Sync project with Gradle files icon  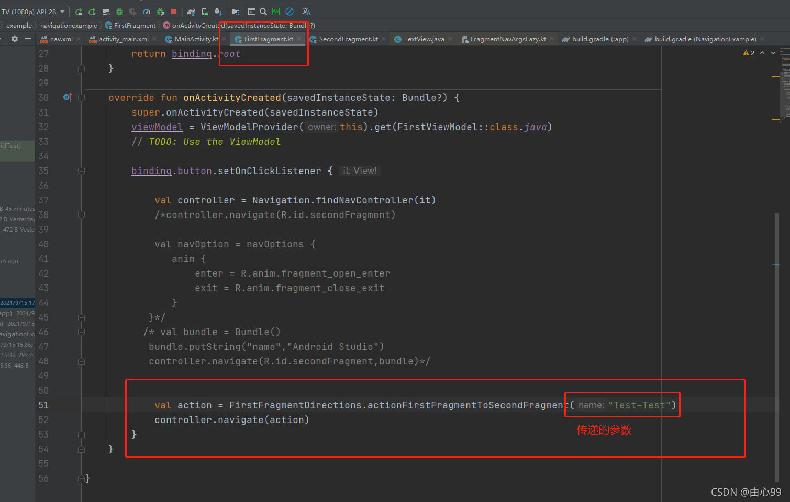coord(192,11)
